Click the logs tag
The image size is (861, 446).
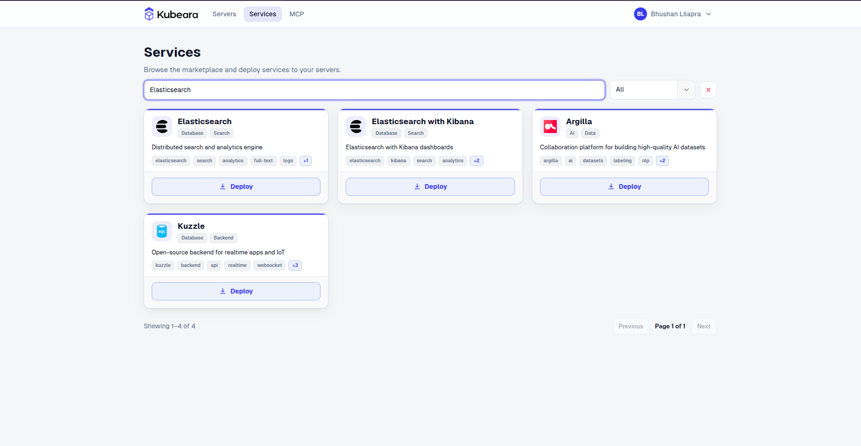pyautogui.click(x=288, y=161)
